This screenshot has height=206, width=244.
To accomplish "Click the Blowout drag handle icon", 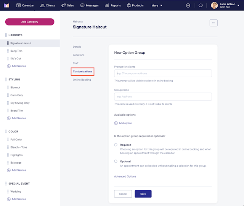I will [x=8, y=87].
